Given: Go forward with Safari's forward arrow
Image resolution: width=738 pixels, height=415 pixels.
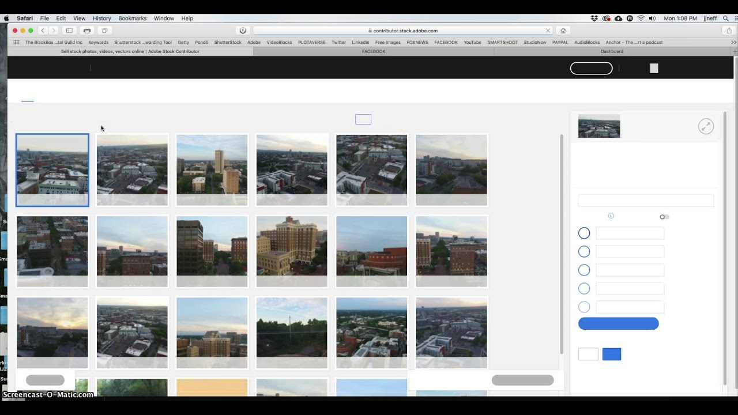Looking at the screenshot, I should (x=53, y=31).
